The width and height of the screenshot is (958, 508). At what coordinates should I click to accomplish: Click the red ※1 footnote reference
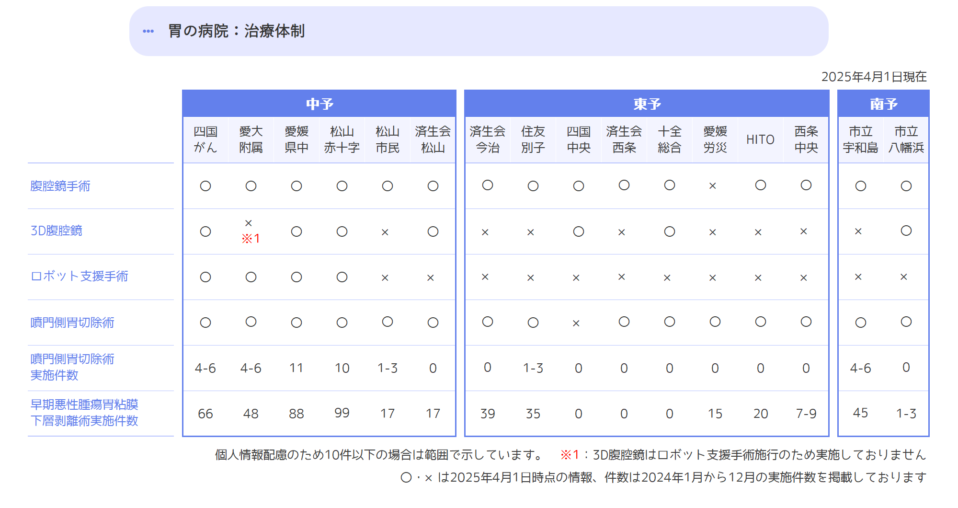[251, 239]
